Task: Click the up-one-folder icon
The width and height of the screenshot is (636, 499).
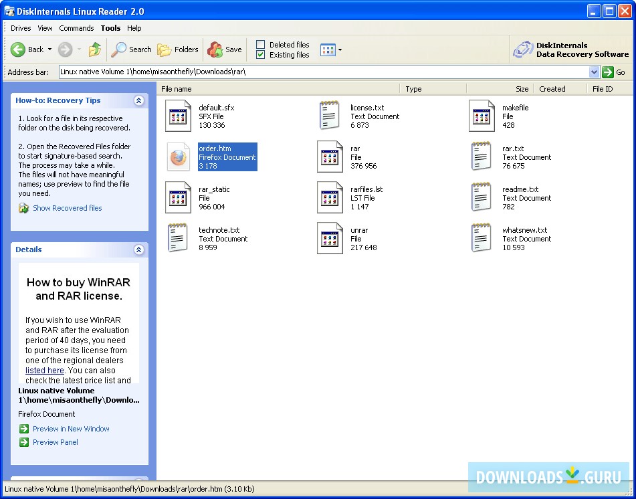Action: (94, 49)
